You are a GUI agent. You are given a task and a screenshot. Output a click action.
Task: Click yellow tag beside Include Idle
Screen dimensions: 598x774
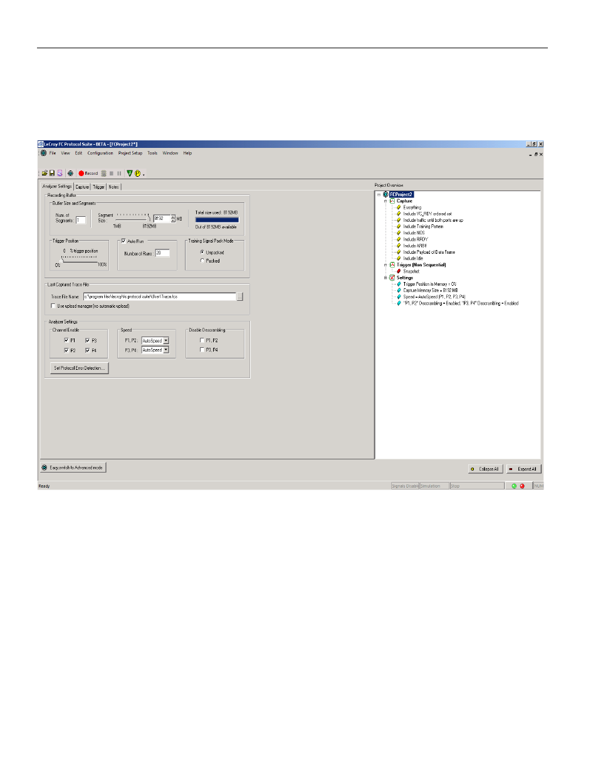[399, 258]
